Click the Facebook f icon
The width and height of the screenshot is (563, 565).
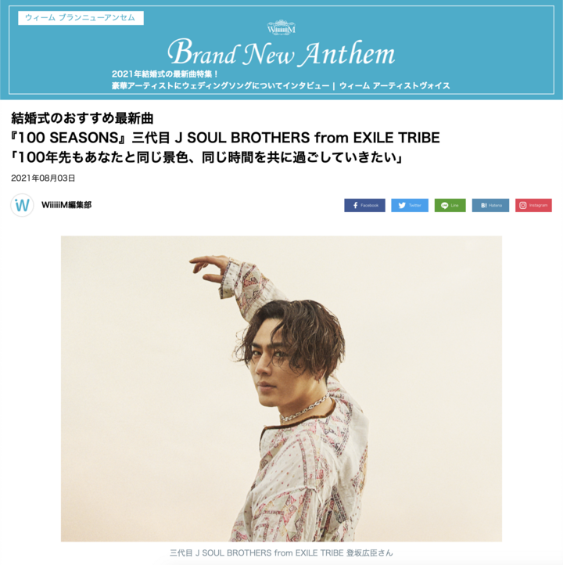[x=355, y=205]
